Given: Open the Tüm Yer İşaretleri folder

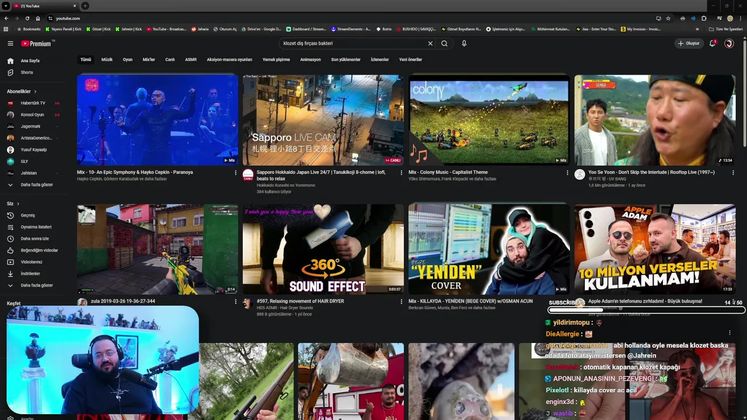Looking at the screenshot, I should click(x=726, y=29).
